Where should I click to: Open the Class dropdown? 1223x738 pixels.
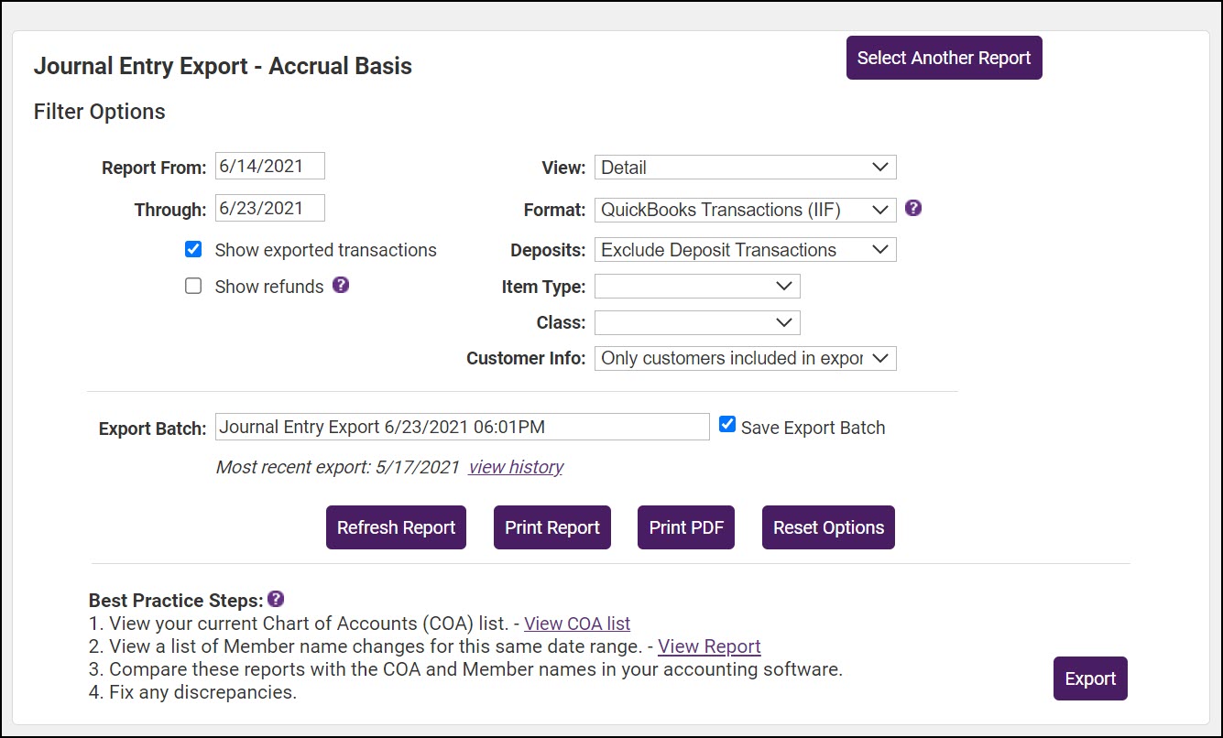[x=697, y=322]
